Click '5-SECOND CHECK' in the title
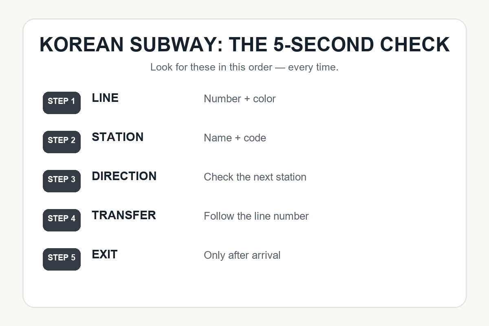The height and width of the screenshot is (326, 489). point(361,45)
